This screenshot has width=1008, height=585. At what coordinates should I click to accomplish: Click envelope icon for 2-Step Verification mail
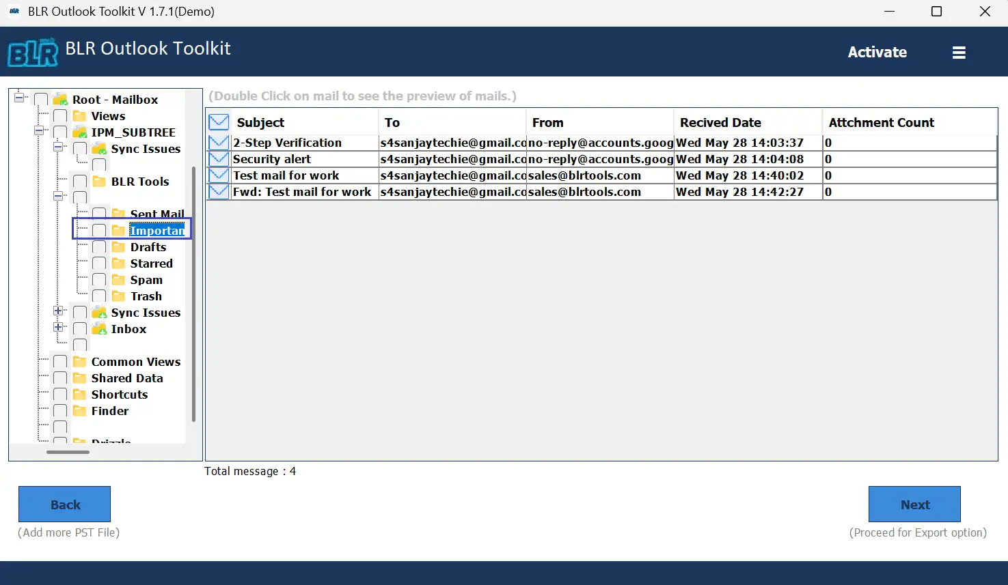point(219,143)
